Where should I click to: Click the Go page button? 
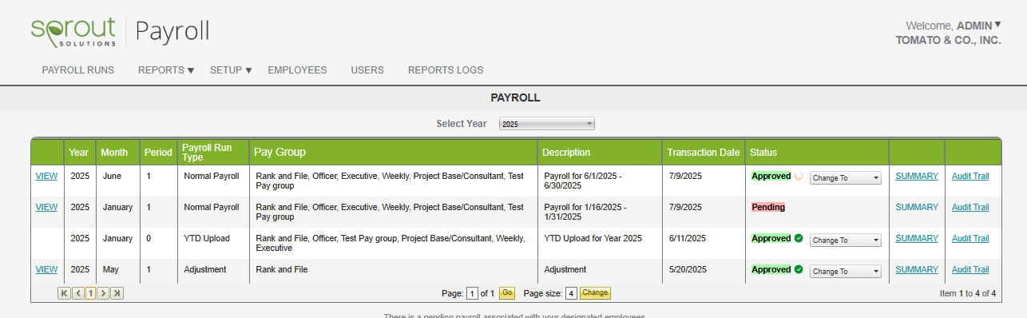pos(507,293)
